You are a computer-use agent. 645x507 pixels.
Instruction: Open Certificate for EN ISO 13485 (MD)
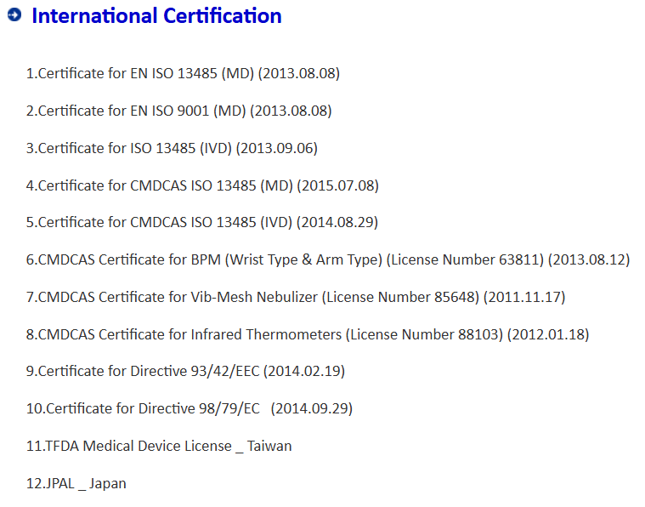point(183,73)
